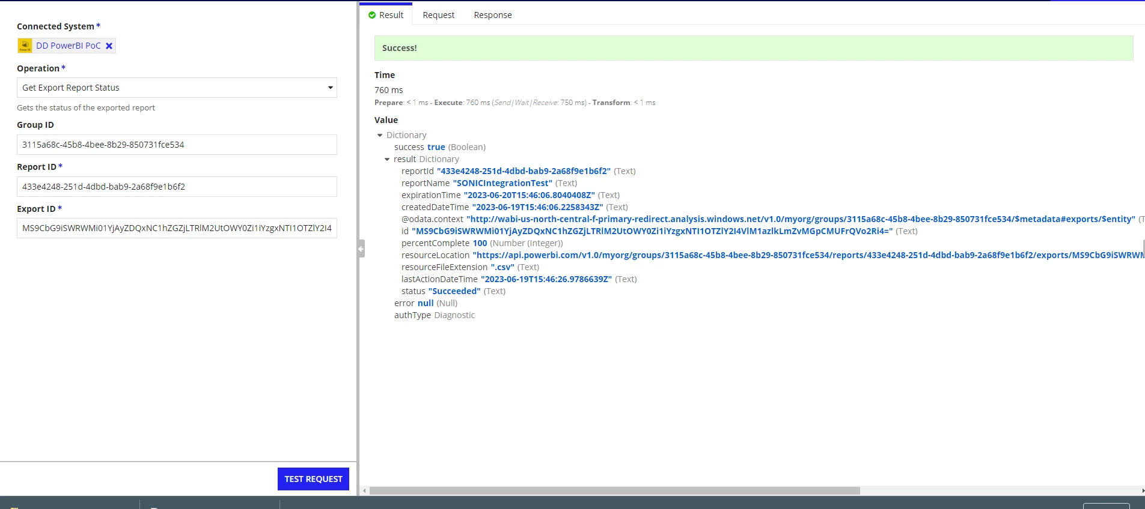Select the reportId value in results

524,171
